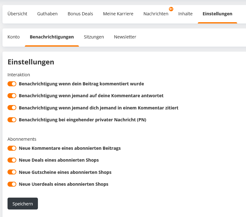Go to the Guthaben tab

(47, 14)
